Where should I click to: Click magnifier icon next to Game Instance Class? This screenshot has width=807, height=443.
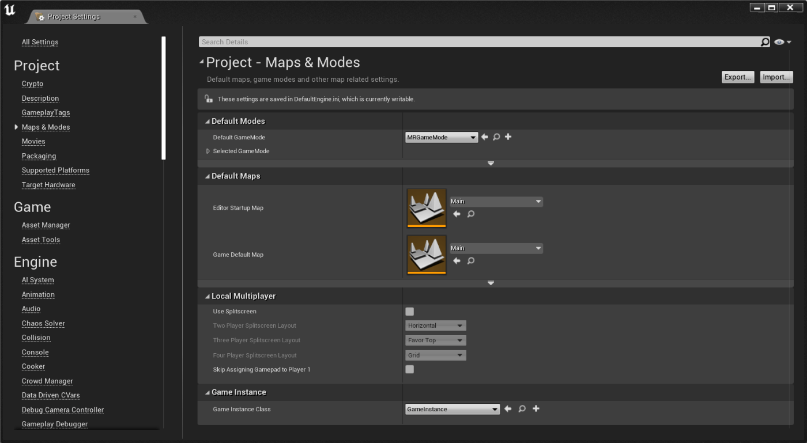coord(522,409)
